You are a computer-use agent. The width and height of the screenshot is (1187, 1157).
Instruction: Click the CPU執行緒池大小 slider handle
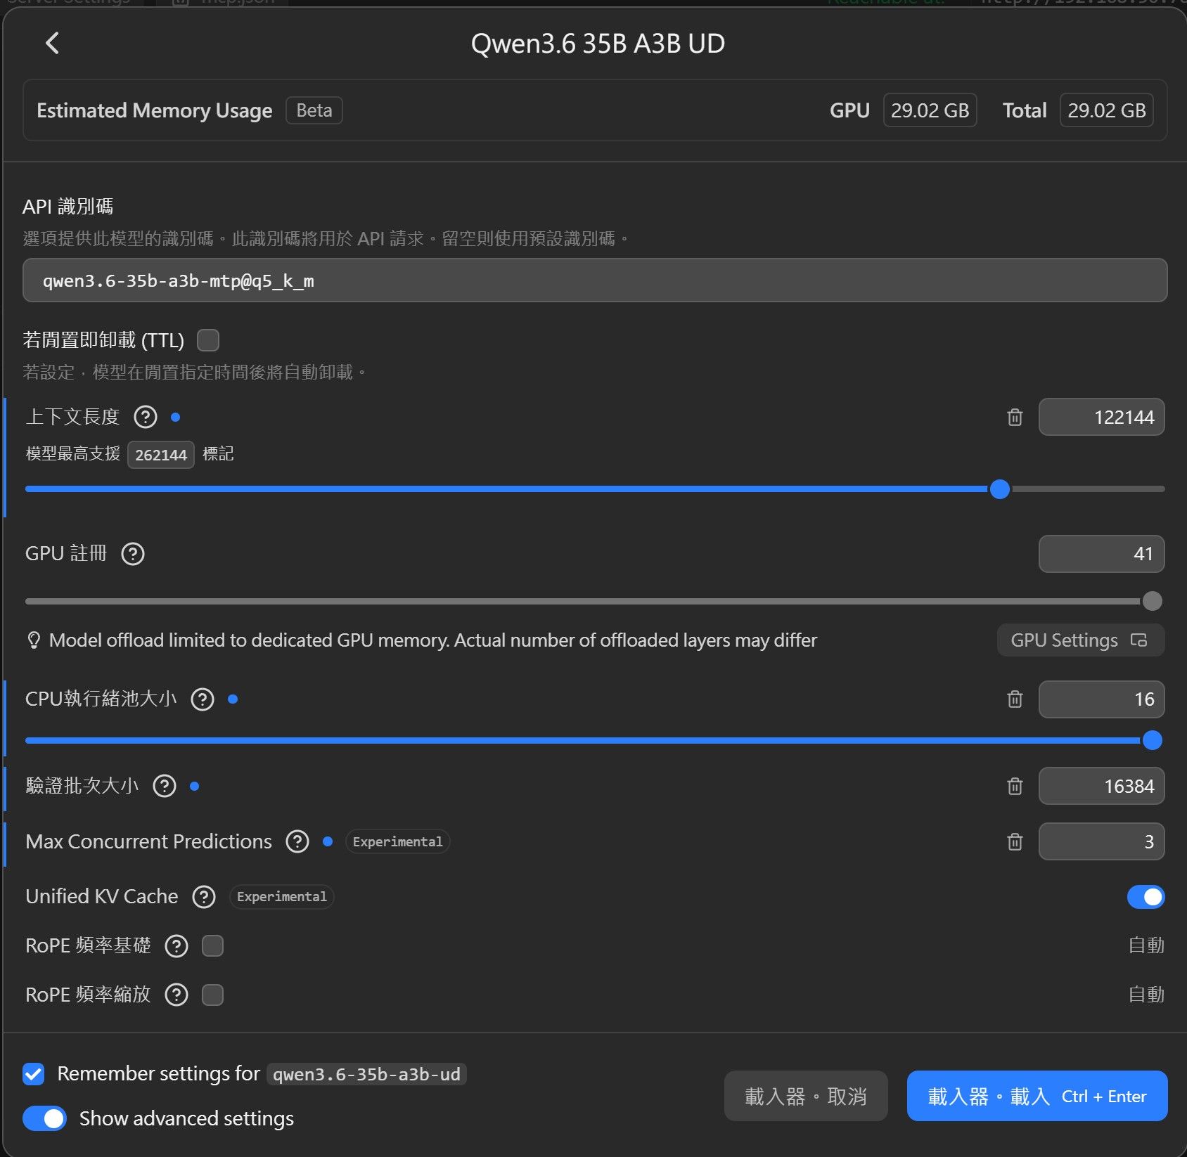(x=1152, y=740)
